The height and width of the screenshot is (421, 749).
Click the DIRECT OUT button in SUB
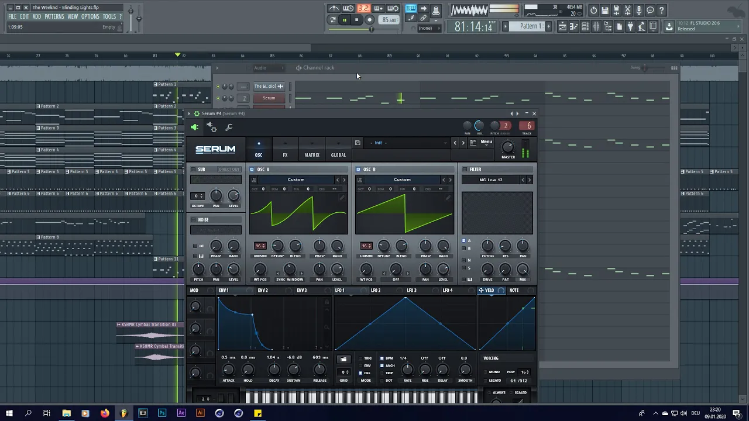[x=229, y=170]
